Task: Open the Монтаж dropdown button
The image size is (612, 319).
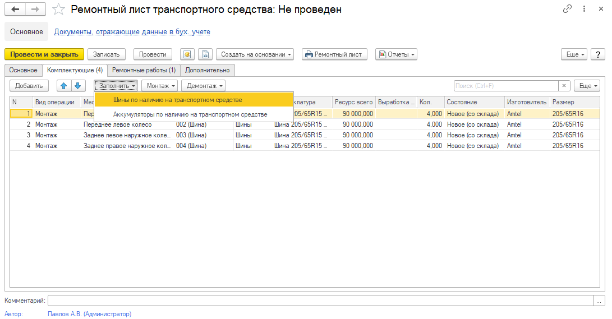Action: (159, 86)
